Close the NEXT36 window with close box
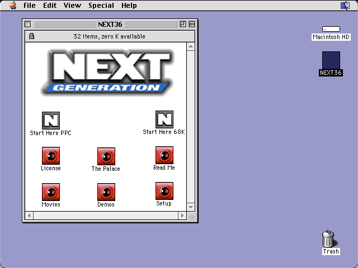358x268 pixels. click(x=27, y=24)
